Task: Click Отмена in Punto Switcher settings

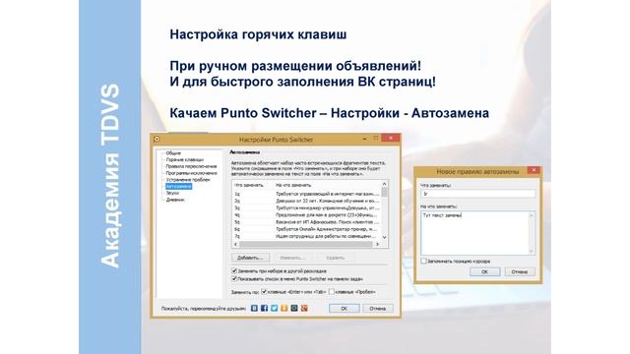Action: point(378,308)
